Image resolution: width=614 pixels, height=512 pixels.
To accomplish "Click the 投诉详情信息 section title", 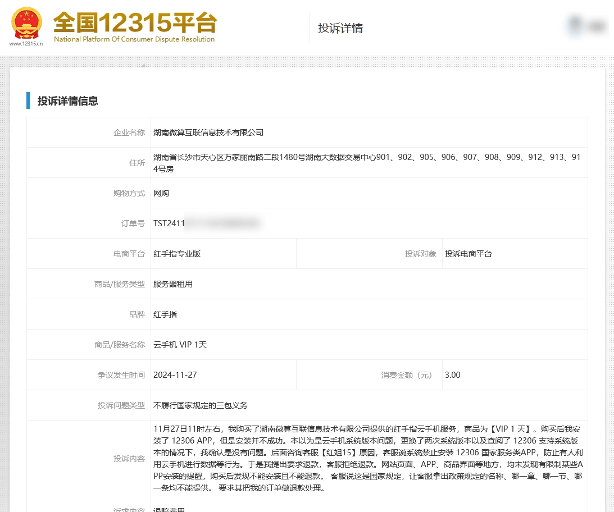I will [67, 101].
